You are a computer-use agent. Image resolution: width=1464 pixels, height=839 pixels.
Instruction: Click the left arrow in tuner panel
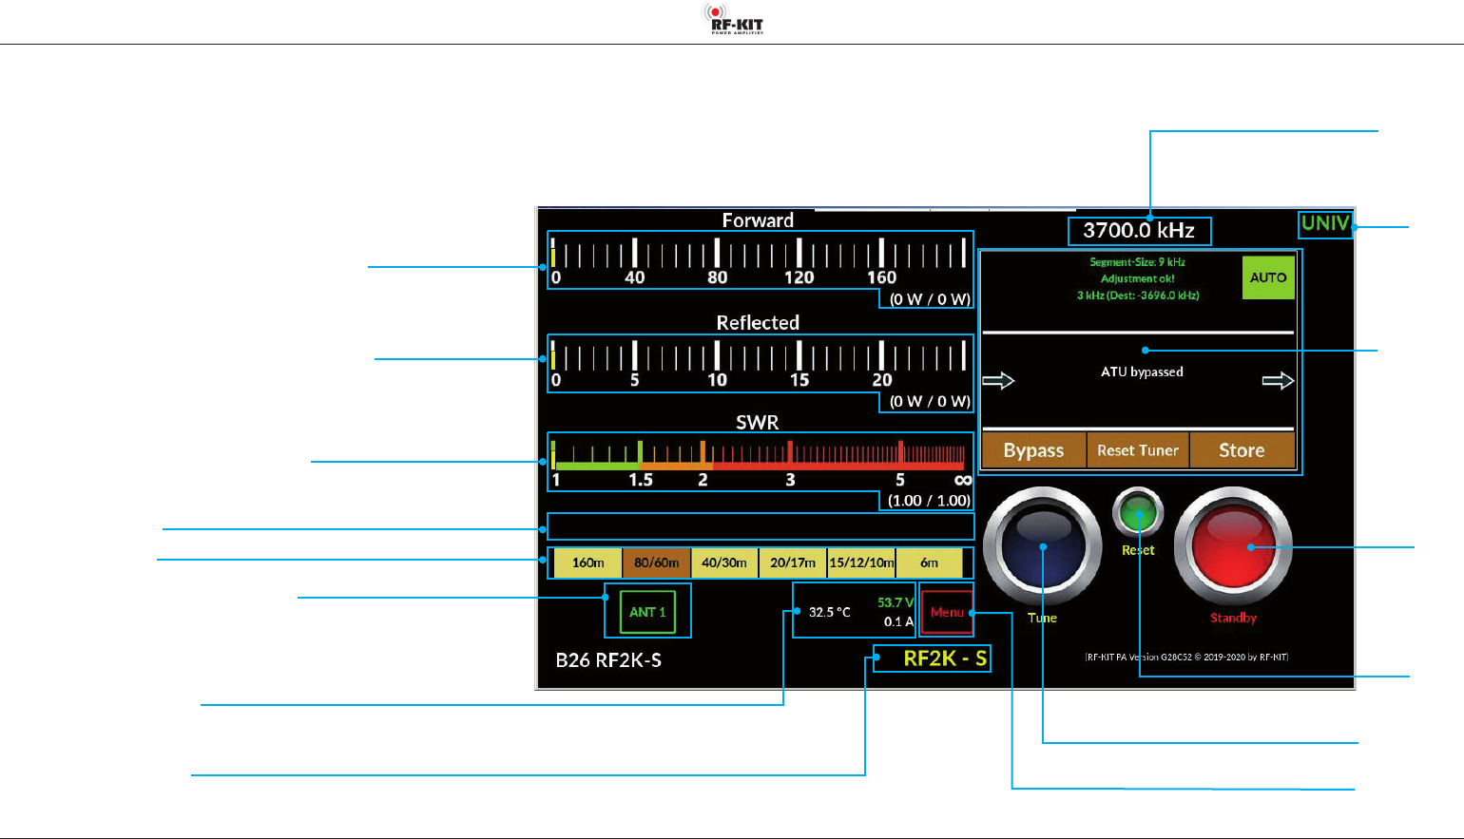[998, 381]
